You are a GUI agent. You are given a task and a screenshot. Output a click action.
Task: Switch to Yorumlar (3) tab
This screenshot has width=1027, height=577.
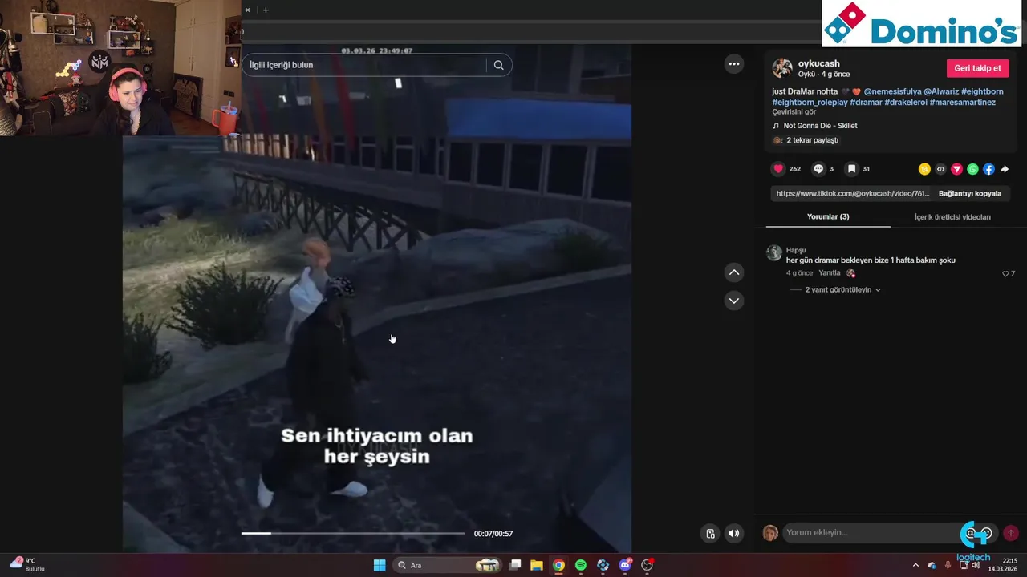pos(828,217)
